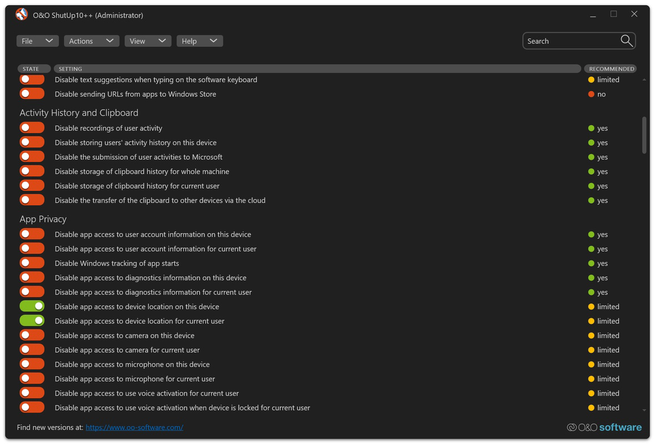Screen dimensions: 655x444
Task: Open the View dropdown menu
Action: point(148,41)
